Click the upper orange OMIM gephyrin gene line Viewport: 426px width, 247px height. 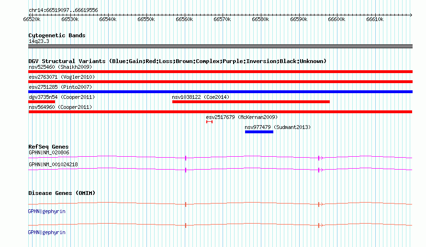tap(220, 204)
